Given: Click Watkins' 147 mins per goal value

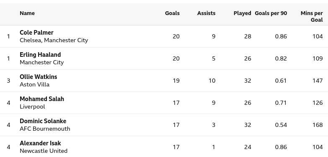Looking at the screenshot, I should click(x=318, y=81).
